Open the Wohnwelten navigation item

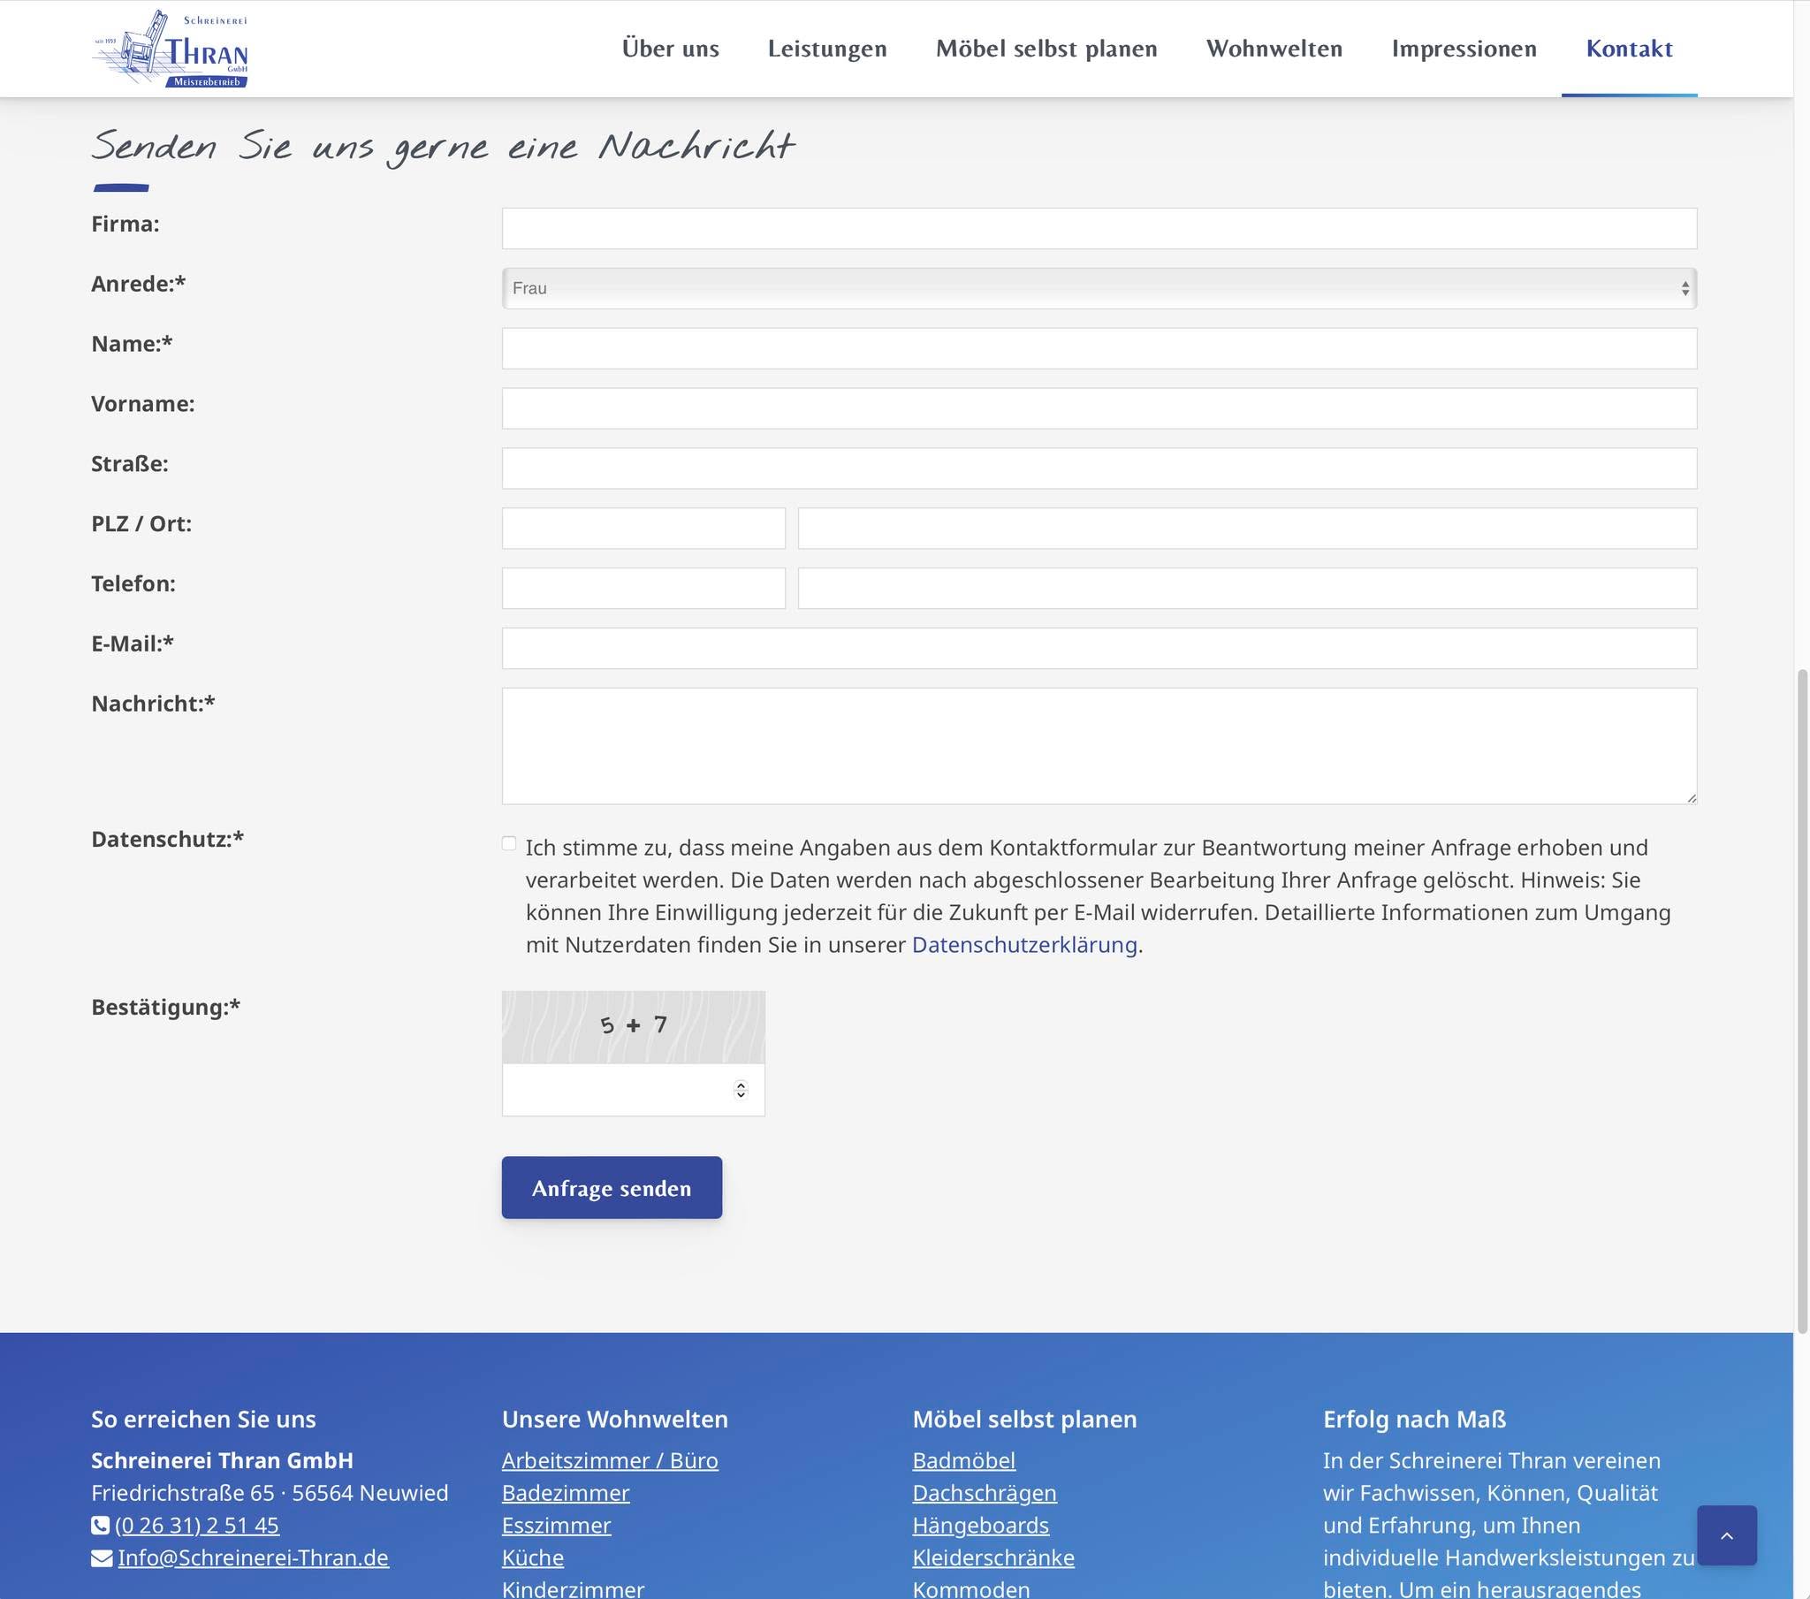click(1274, 49)
